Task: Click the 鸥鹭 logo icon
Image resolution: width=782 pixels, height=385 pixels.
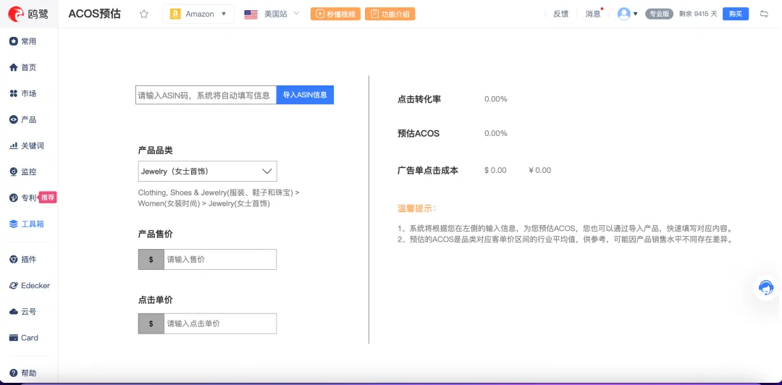Action: 16,14
